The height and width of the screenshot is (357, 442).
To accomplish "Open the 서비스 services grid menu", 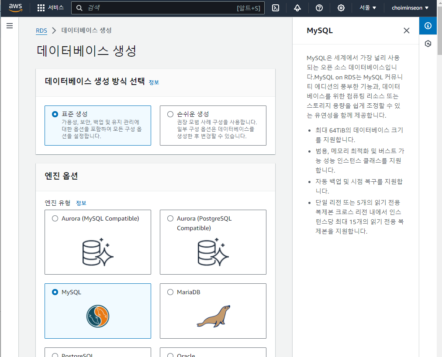I will [x=51, y=8].
